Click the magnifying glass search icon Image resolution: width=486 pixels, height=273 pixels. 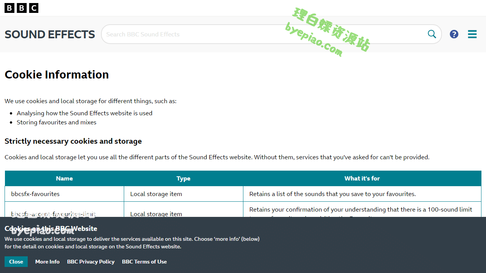pos(432,34)
